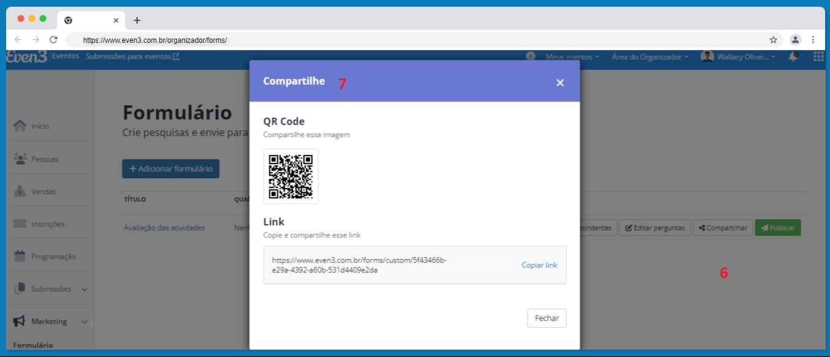Click the TÍTULO column header
This screenshot has height=357, width=830.
tap(135, 200)
